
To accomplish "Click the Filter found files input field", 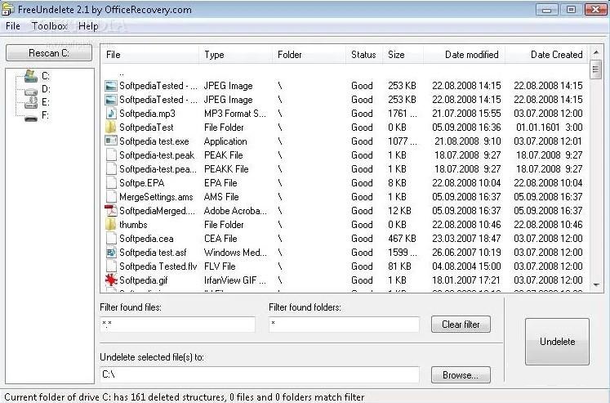I will (177, 325).
